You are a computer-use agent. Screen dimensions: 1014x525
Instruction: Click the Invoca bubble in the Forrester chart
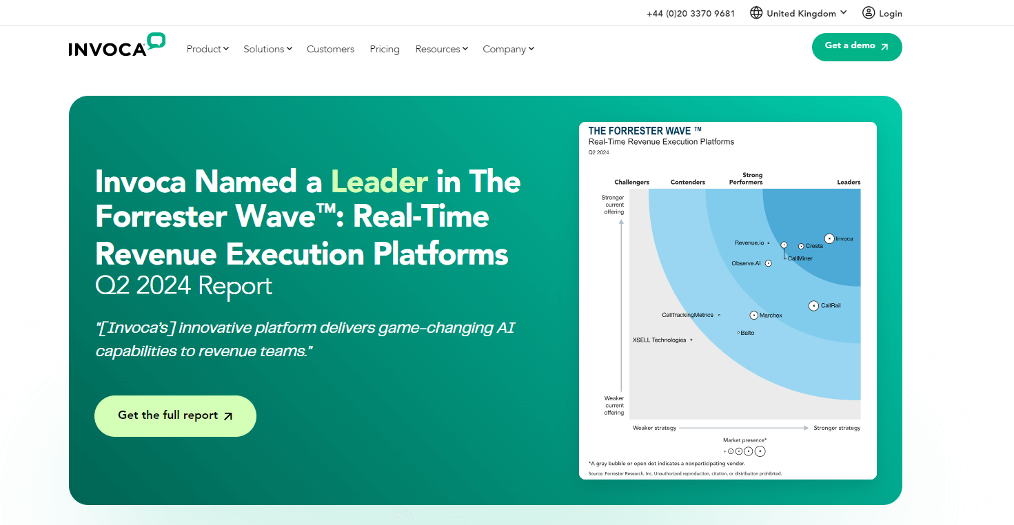[829, 238]
